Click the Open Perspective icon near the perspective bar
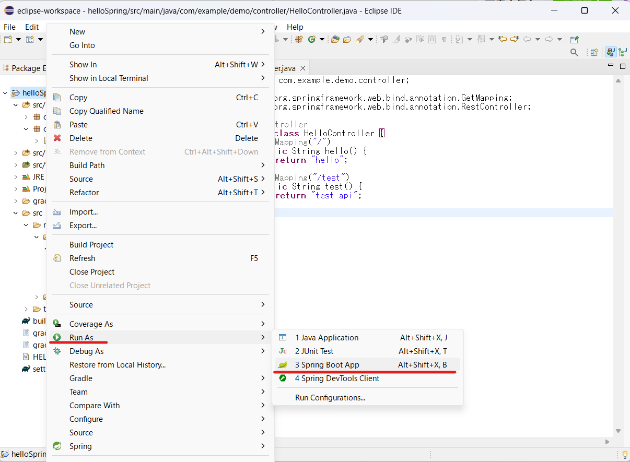 (x=594, y=52)
